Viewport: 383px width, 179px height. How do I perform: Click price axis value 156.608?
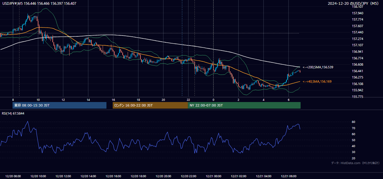click(x=358, y=64)
